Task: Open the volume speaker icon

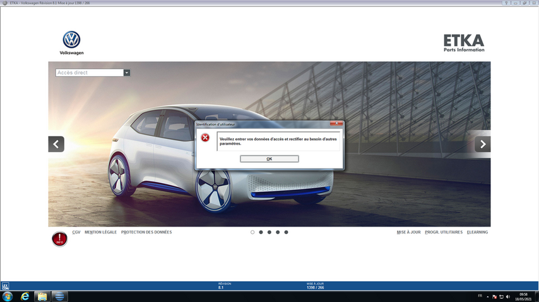Action: pyautogui.click(x=508, y=297)
